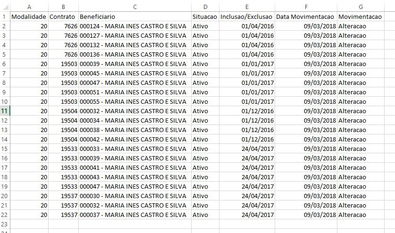Select empty cell A23
The width and height of the screenshot is (395, 233).
pyautogui.click(x=29, y=224)
